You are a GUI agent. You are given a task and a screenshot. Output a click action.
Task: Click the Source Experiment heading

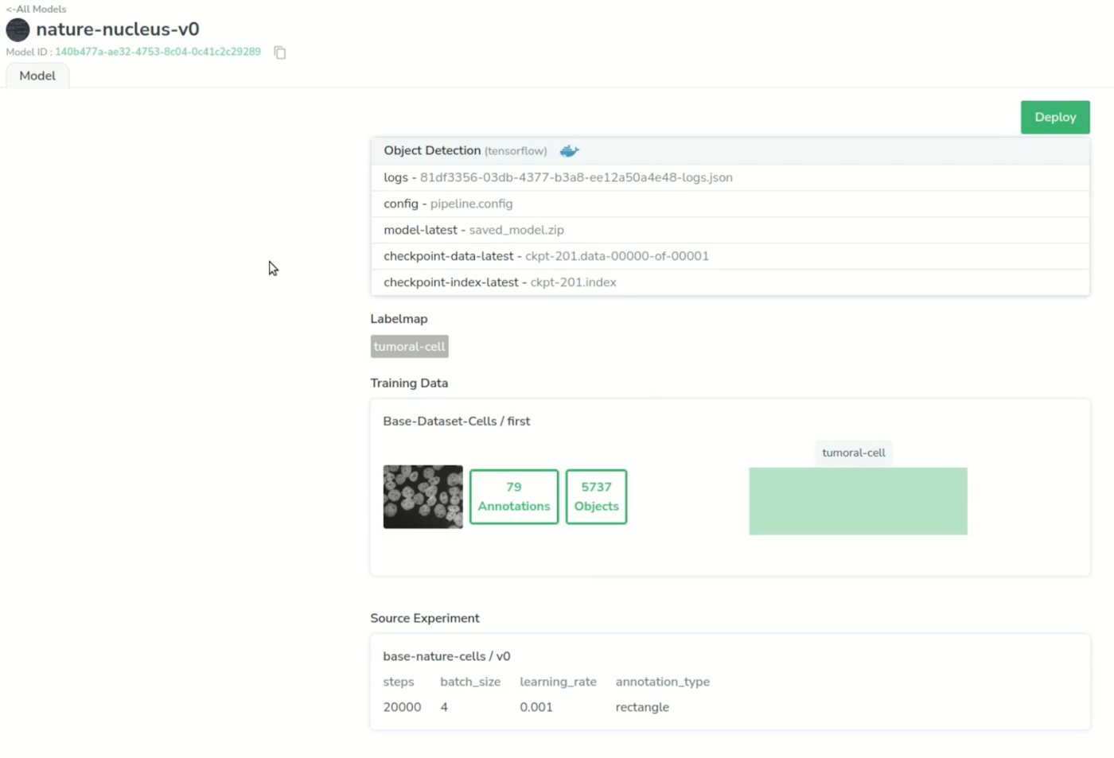425,618
